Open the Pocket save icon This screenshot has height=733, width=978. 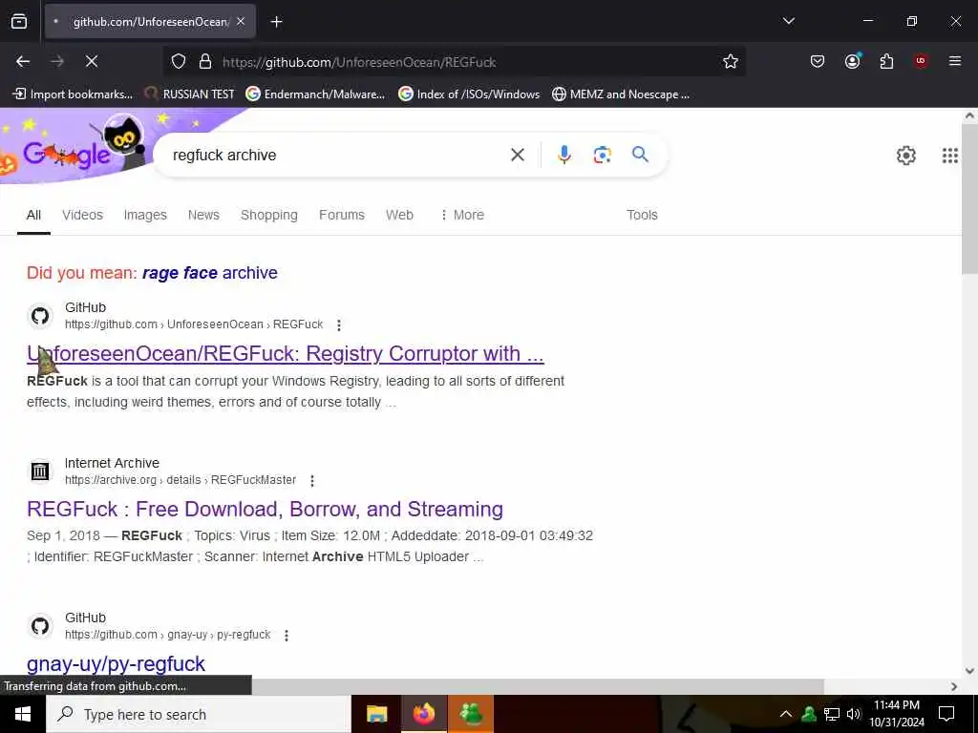click(818, 61)
